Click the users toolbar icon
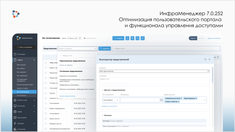The width and height of the screenshot is (235, 132). (x=132, y=38)
